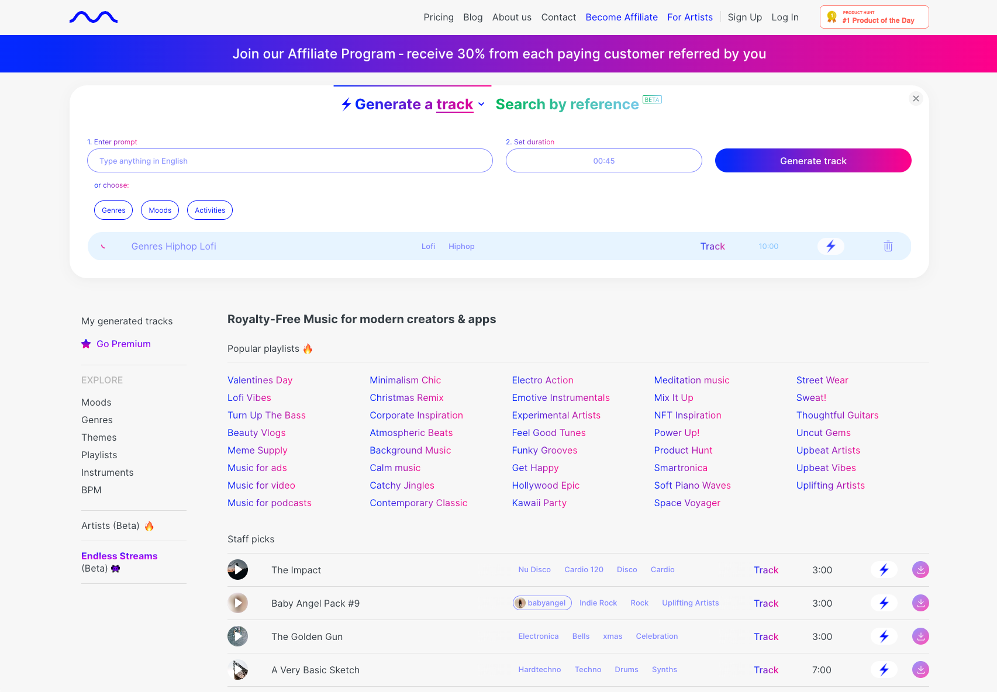The image size is (997, 692).
Task: Open Genres in Explore sidebar
Action: pos(97,420)
